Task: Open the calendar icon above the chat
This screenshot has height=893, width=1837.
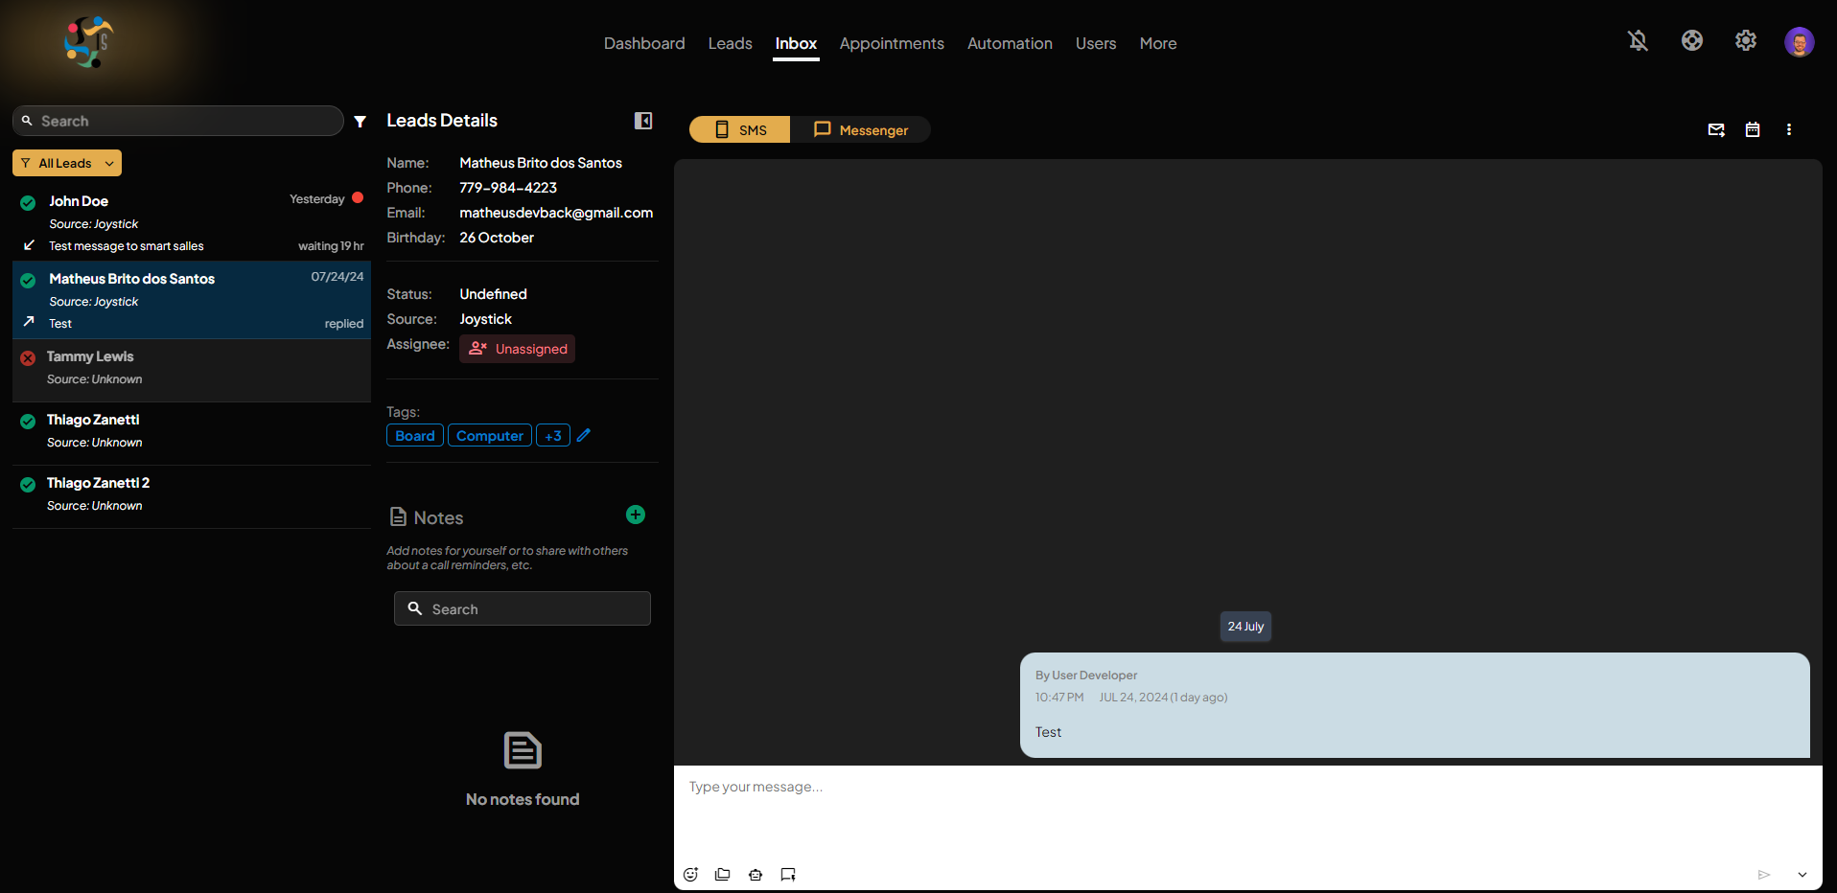Action: [x=1752, y=130]
